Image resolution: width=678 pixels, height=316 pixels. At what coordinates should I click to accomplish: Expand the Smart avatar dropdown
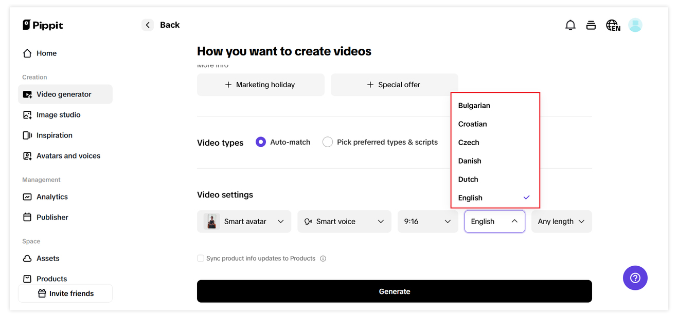coord(244,222)
